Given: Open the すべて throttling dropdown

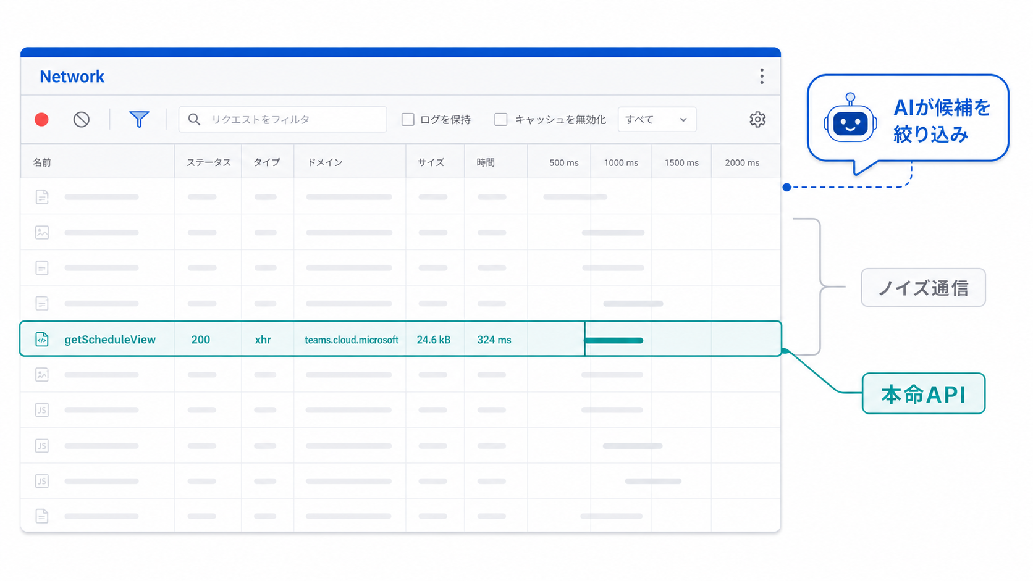Looking at the screenshot, I should point(657,119).
